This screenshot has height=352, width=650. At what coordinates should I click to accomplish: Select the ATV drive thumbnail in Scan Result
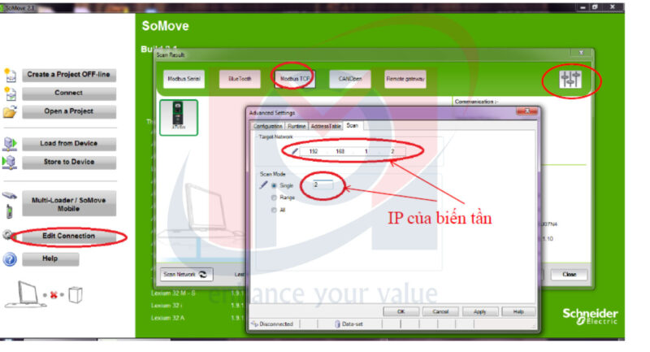179,117
